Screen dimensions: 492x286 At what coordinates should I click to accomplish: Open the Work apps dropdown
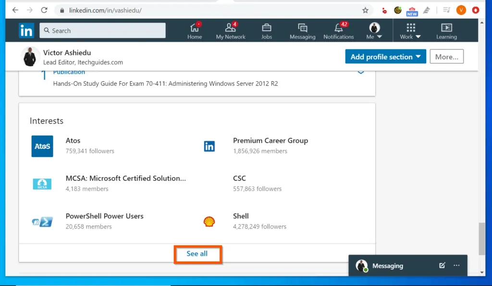click(411, 31)
